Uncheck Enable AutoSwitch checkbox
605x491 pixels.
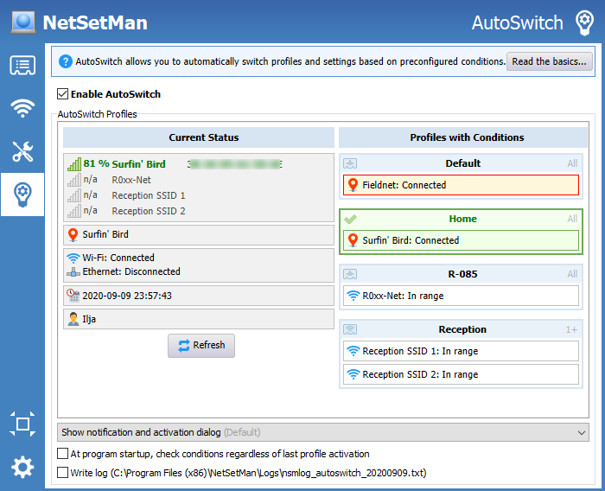(x=62, y=94)
